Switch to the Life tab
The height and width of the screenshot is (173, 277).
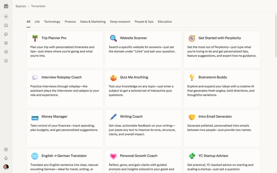[x=37, y=22]
